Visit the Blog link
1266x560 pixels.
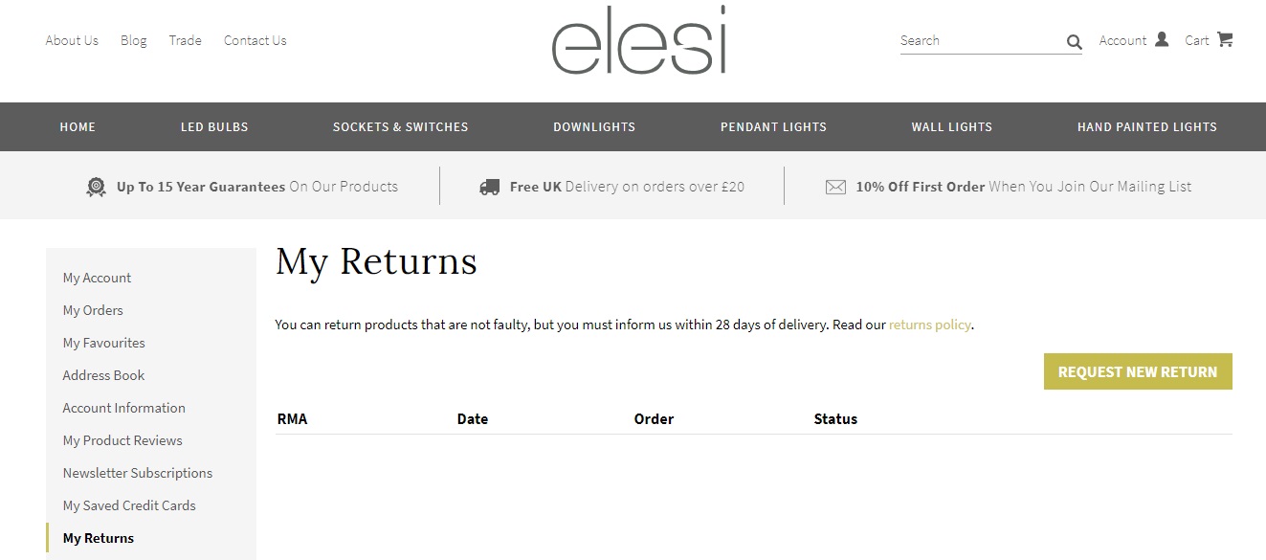click(x=134, y=40)
